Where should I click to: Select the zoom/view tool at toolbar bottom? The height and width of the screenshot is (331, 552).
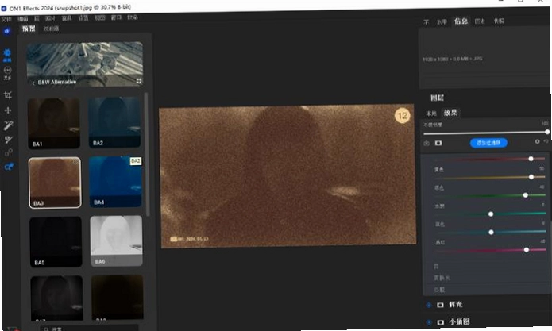pyautogui.click(x=9, y=167)
